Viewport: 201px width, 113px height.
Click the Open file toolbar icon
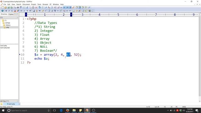(5, 8)
